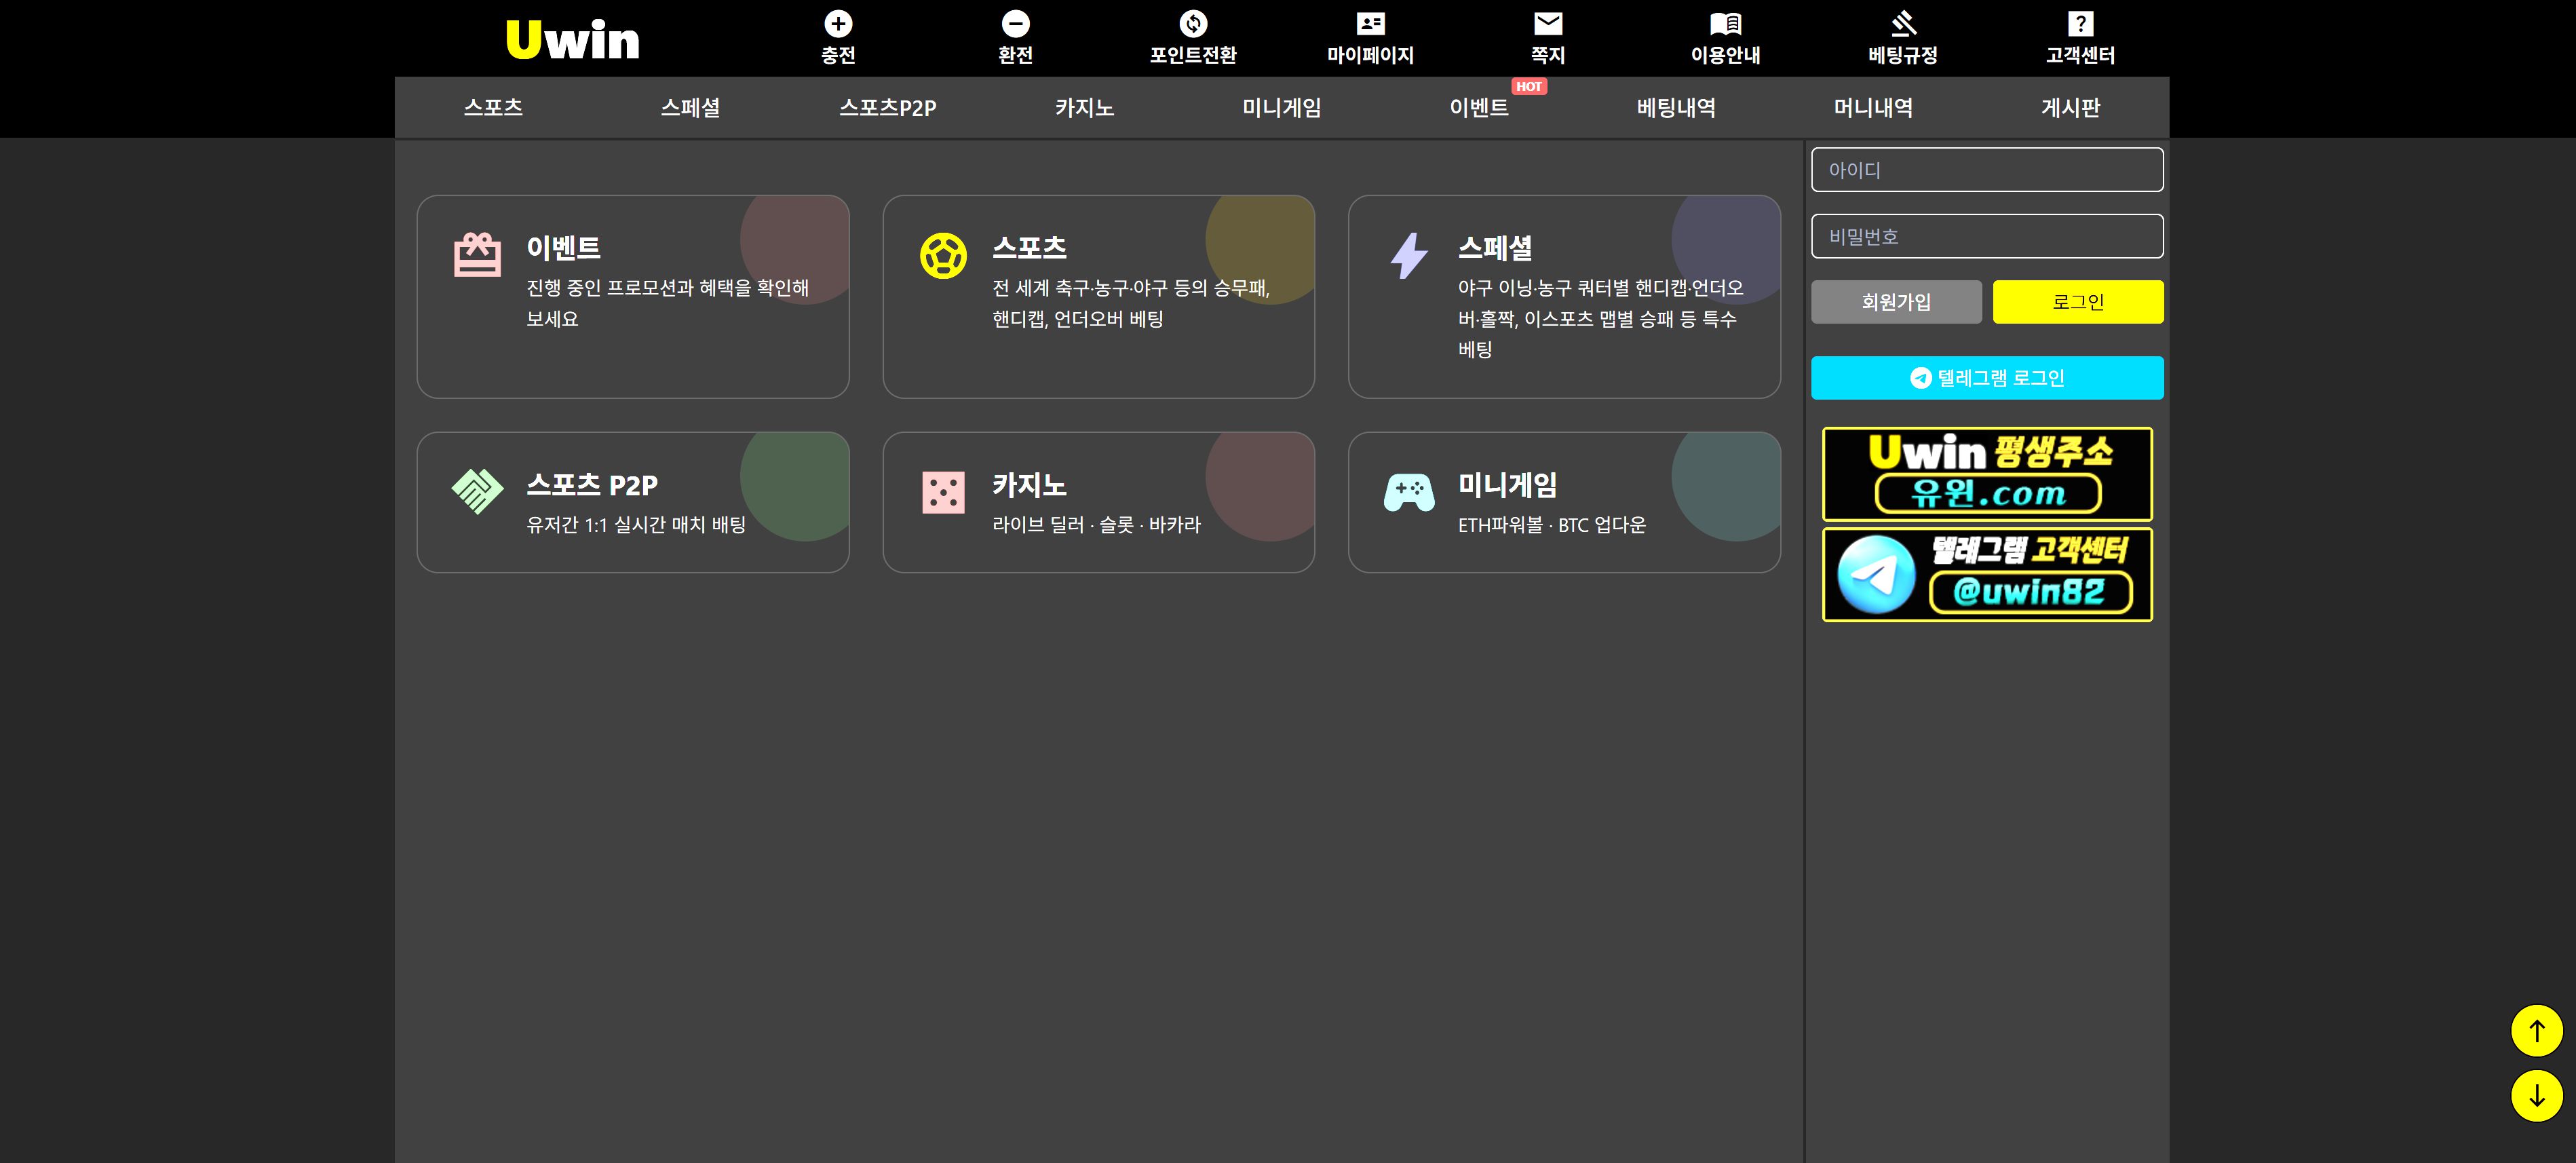Click the 충전 plus circle icon
This screenshot has height=1163, width=2576.
[838, 23]
